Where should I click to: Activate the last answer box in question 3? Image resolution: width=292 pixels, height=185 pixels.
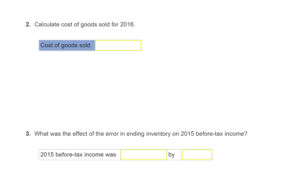point(197,154)
